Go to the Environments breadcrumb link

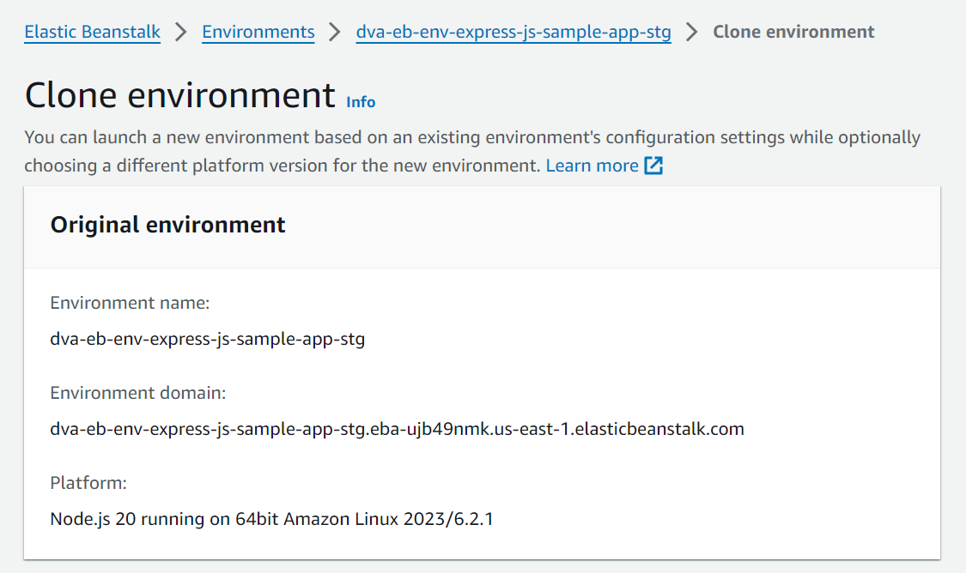point(258,33)
